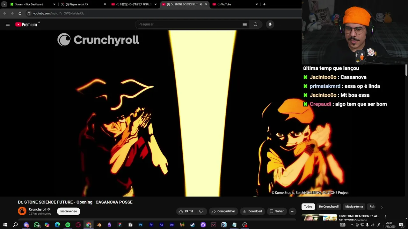Click chat username Crepaudi
Image resolution: width=408 pixels, height=229 pixels.
pyautogui.click(x=320, y=104)
